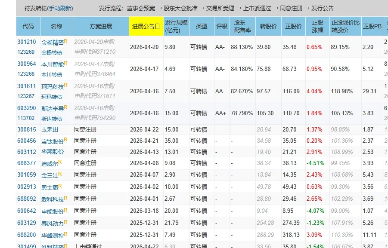
Task: Open 金杨精密 stock link
Action: pos(53,43)
